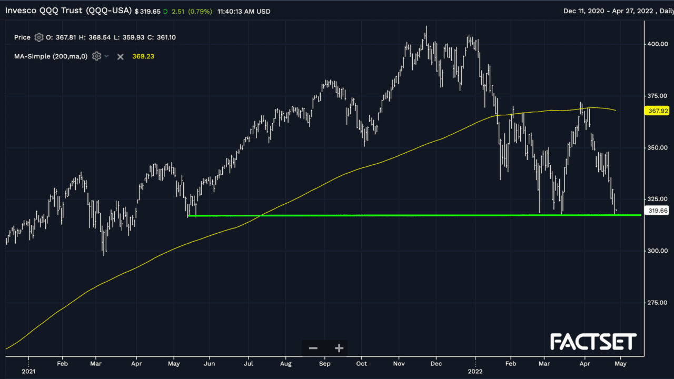Remove the MA-Simple indicator with X
The image size is (674, 379).
[120, 56]
